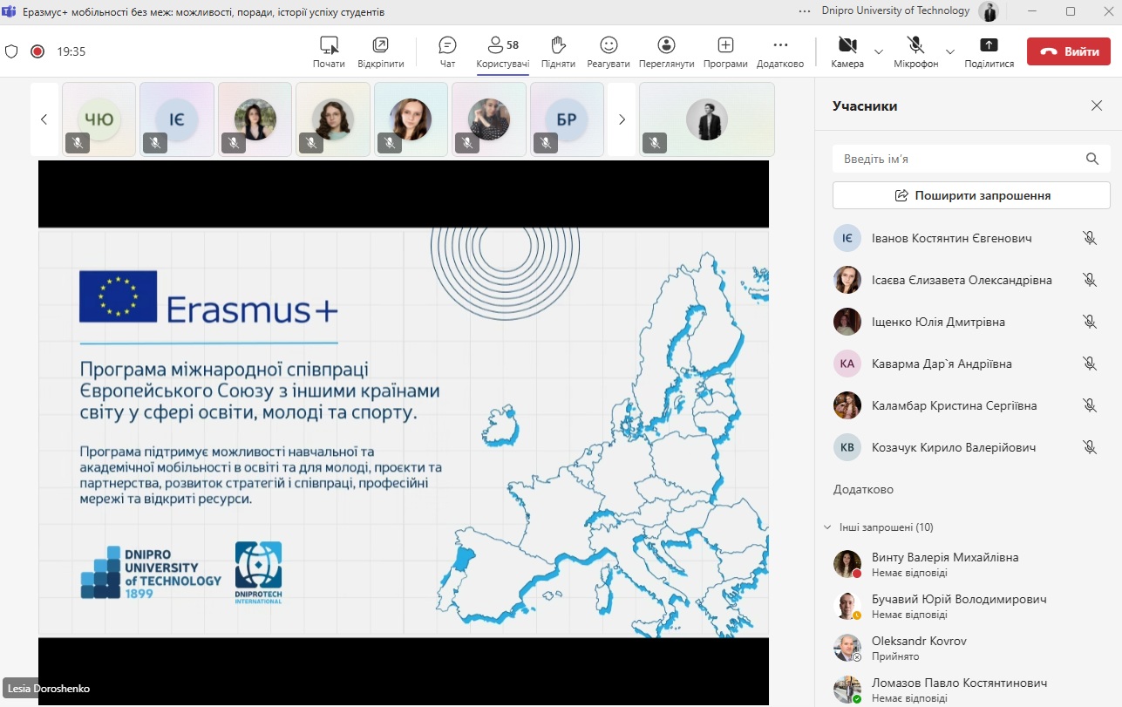Switch to Користувачі participants tab
Screen dimensions: 1122x707
503,51
